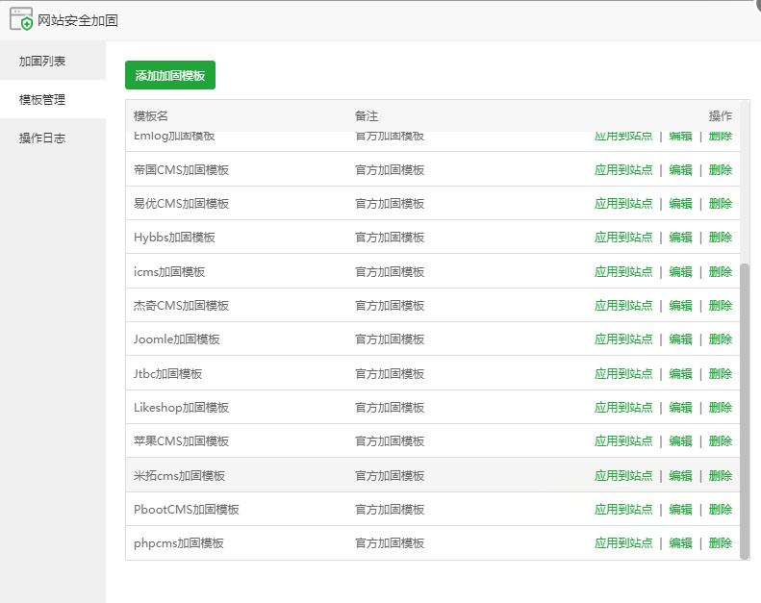
Task: Edit the 杰奇CMS加固模板 row
Action: [680, 306]
